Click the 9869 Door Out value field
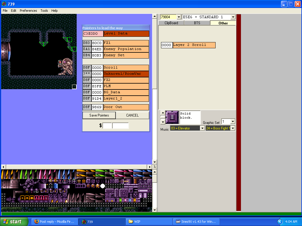Image resolution: width=302 pixels, height=226 pixels. (x=97, y=107)
